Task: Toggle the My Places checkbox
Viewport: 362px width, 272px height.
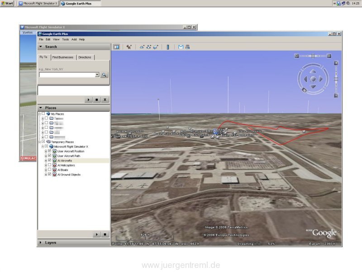Action: tap(43, 114)
